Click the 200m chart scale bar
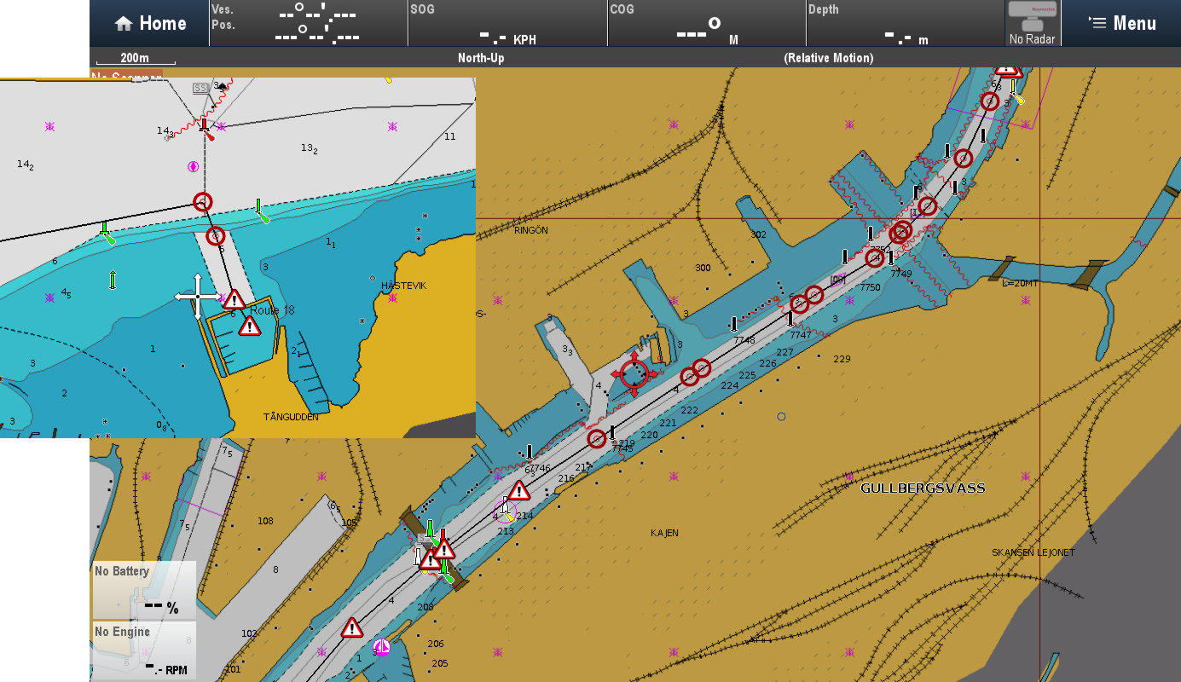This screenshot has height=682, width=1181. coord(136,59)
